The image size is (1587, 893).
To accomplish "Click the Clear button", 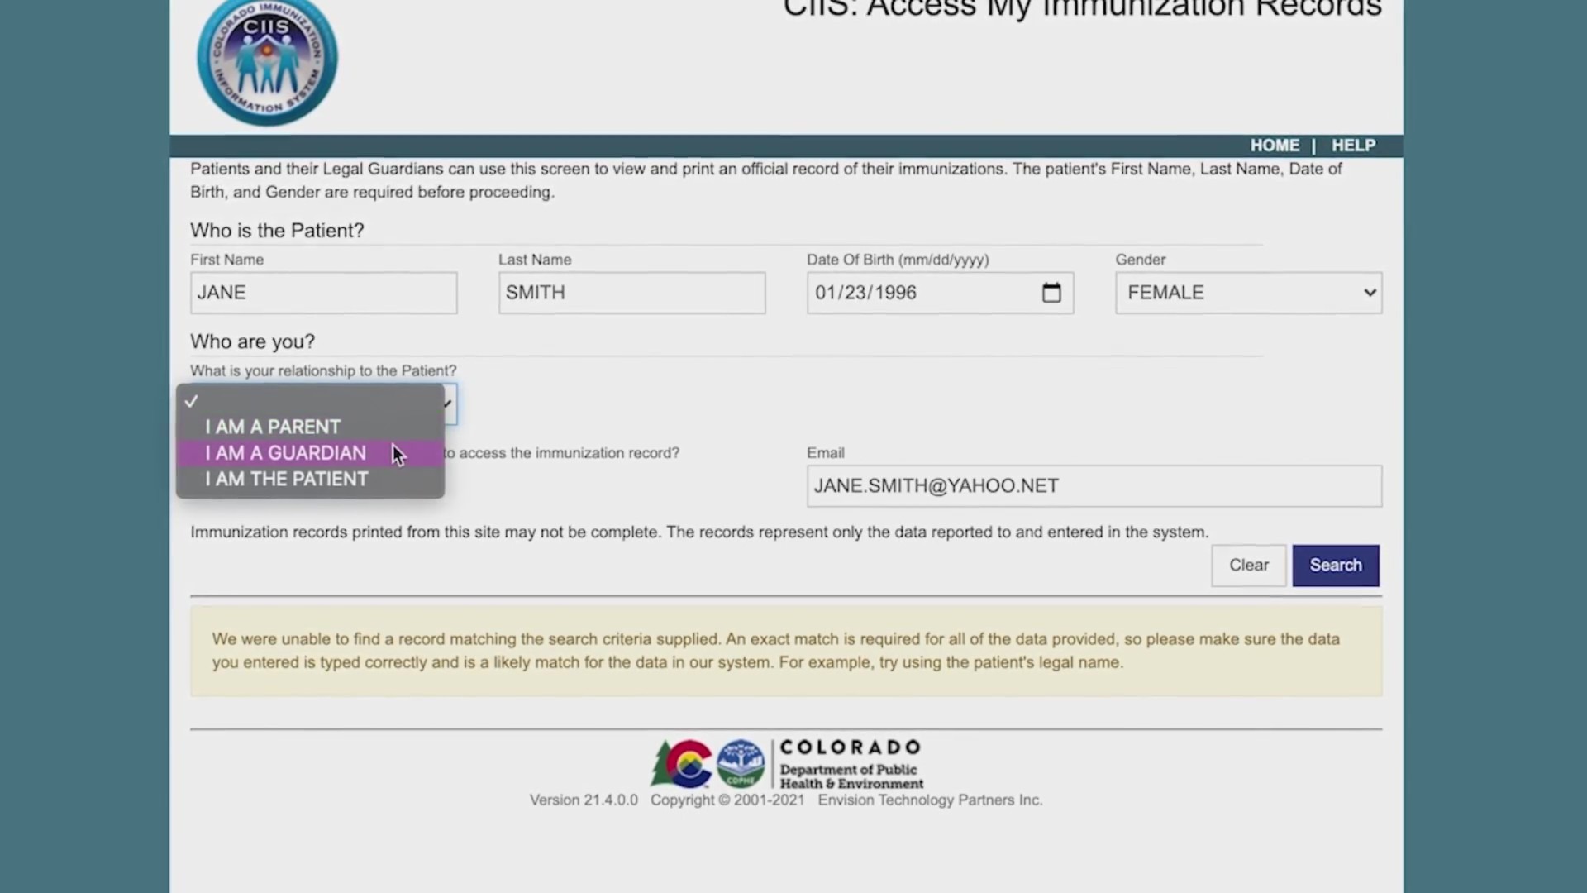I will click(x=1248, y=564).
